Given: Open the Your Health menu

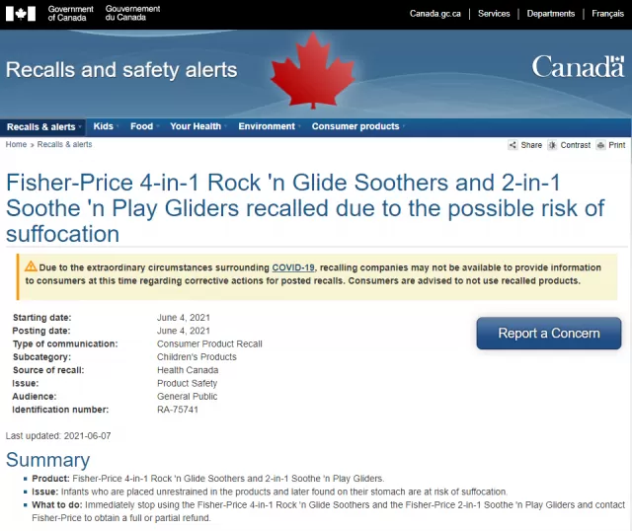Looking at the screenshot, I should click(197, 126).
